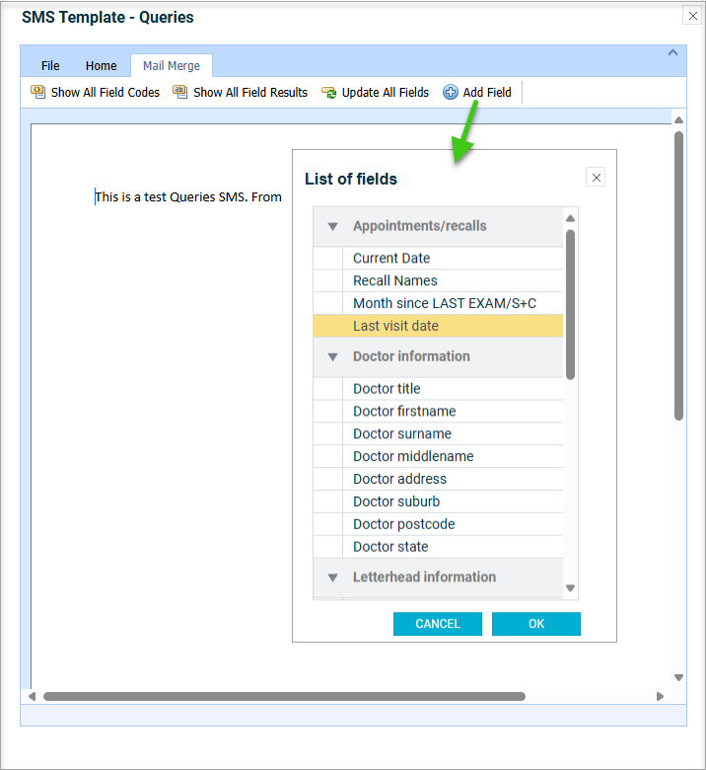Select the Last visit date field
The image size is (706, 770).
[x=438, y=326]
